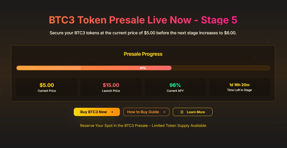Click the arrow icon in Buy BTC3 Now
The width and height of the screenshot is (287, 148).
click(112, 112)
